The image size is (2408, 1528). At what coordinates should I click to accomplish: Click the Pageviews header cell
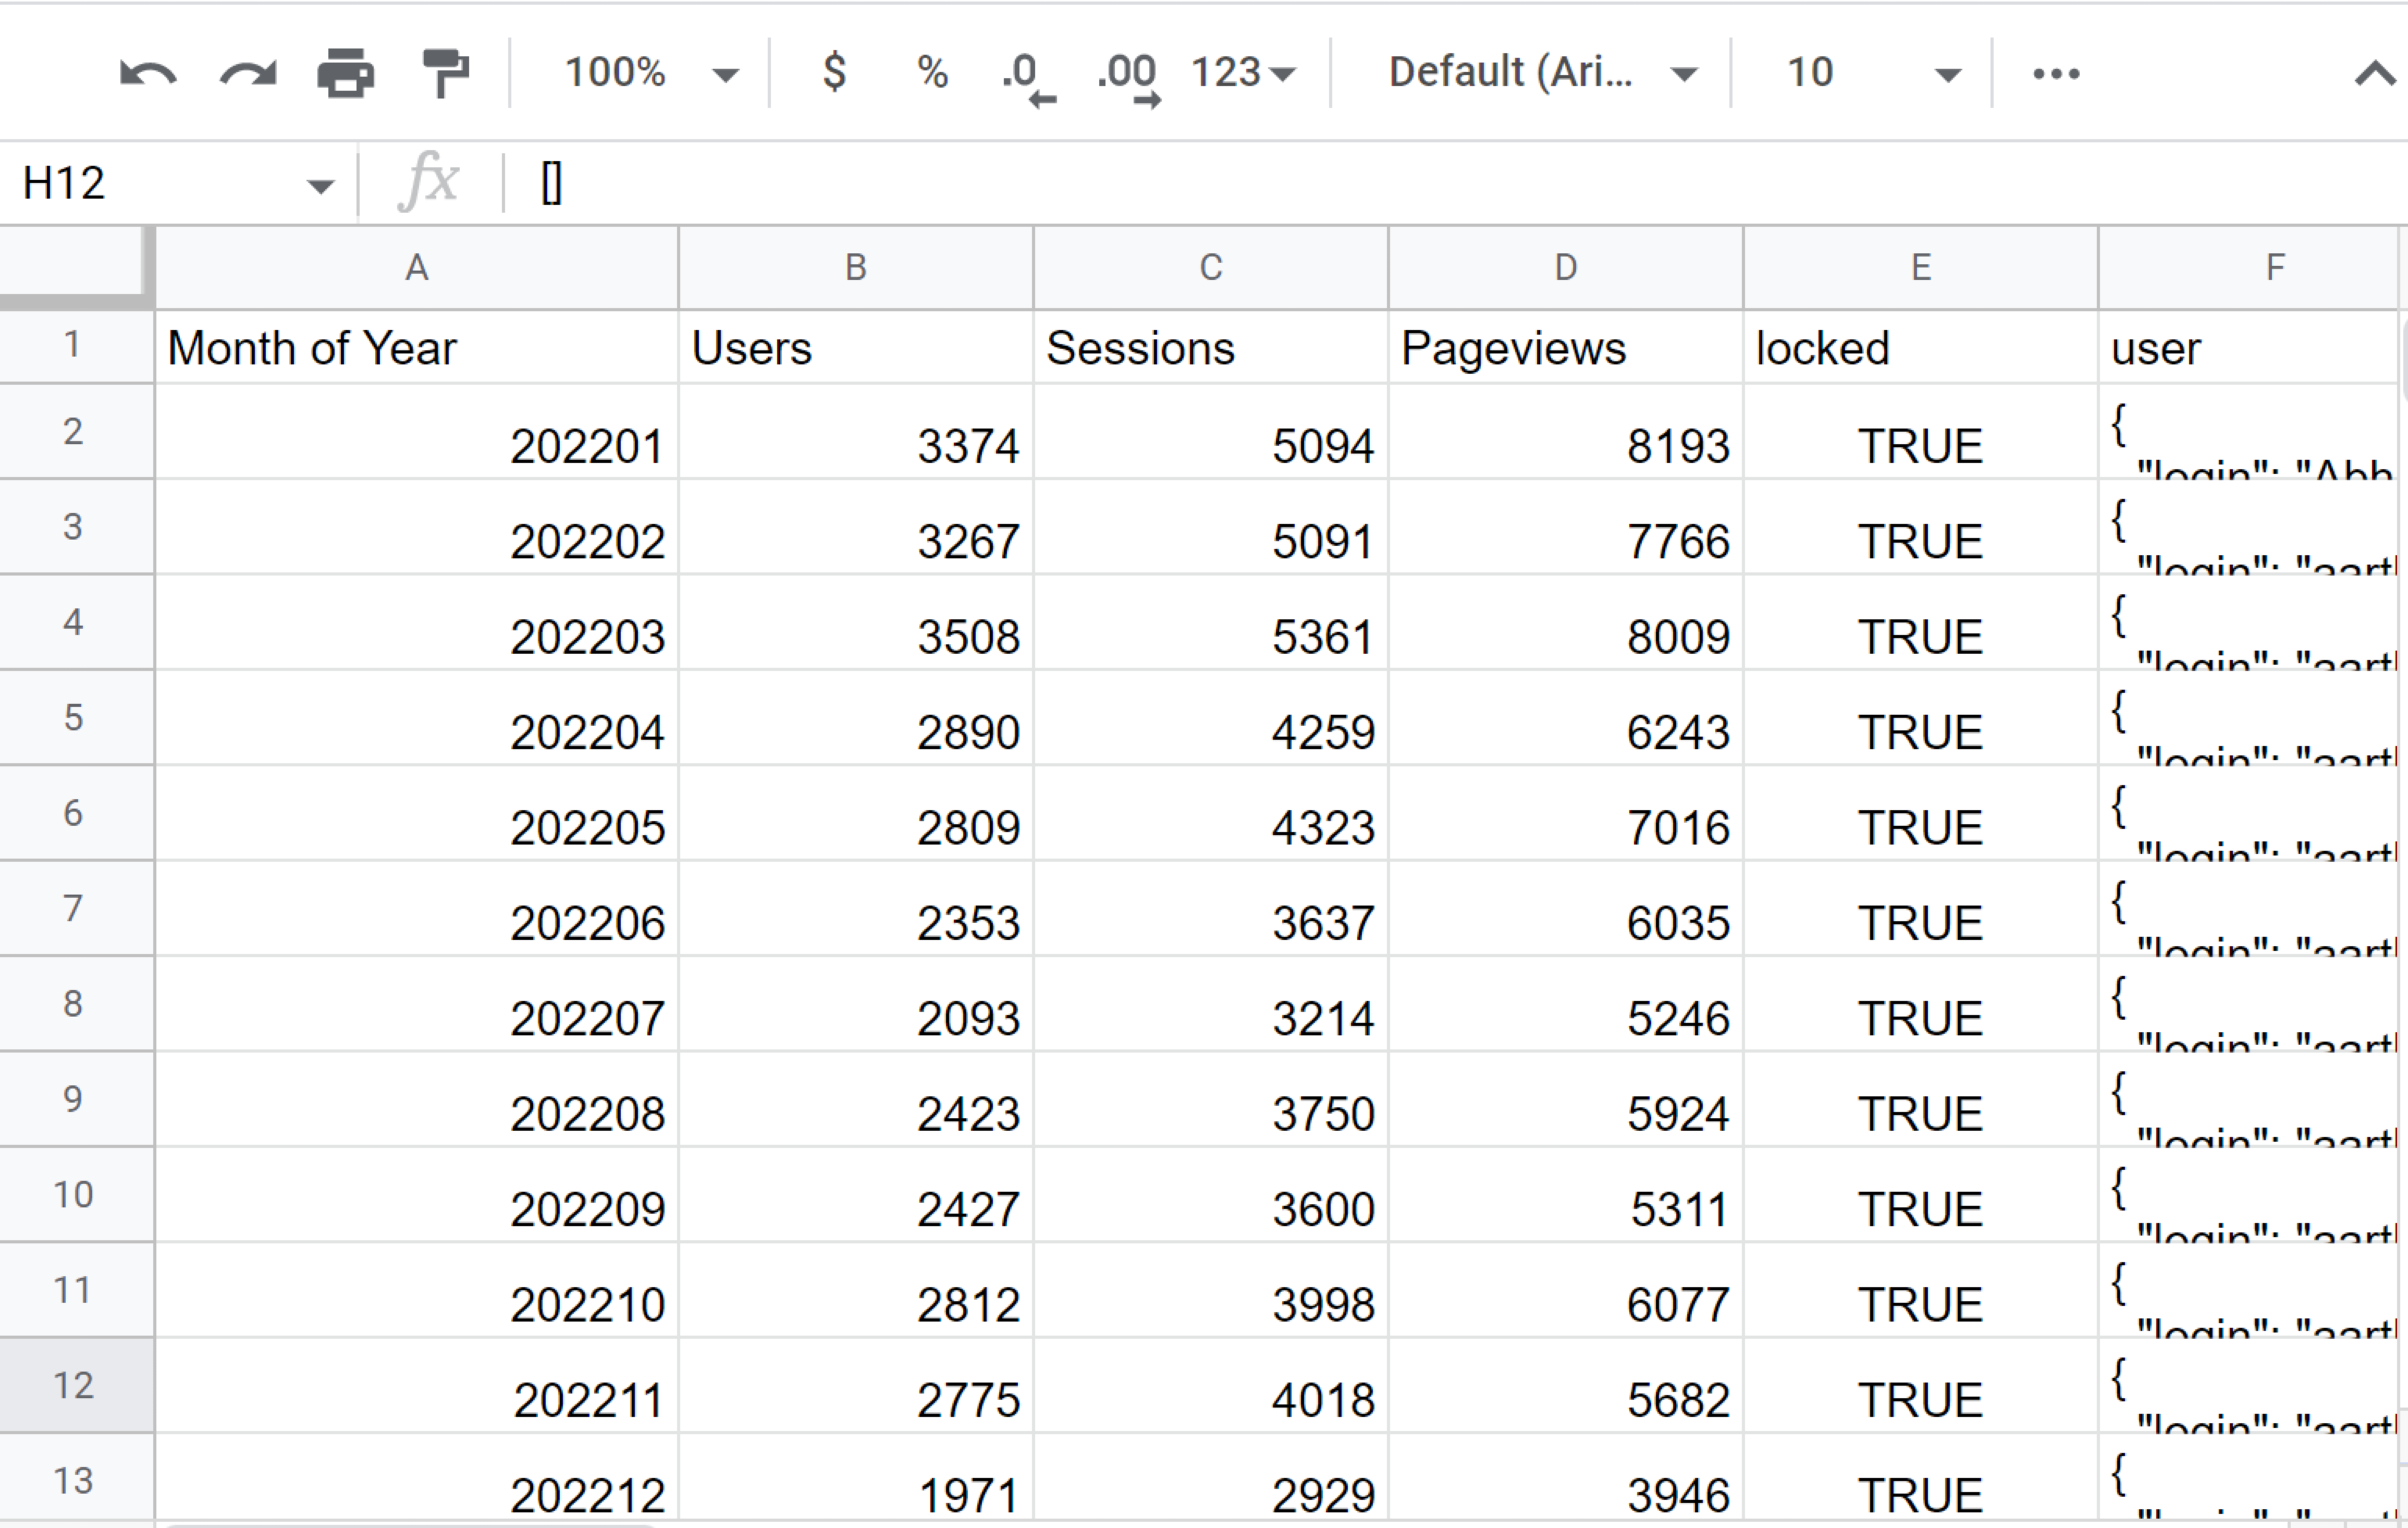[1564, 348]
